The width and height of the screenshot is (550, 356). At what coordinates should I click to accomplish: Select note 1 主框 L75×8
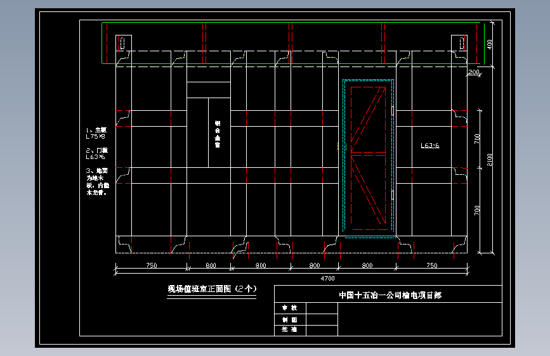tap(96, 133)
